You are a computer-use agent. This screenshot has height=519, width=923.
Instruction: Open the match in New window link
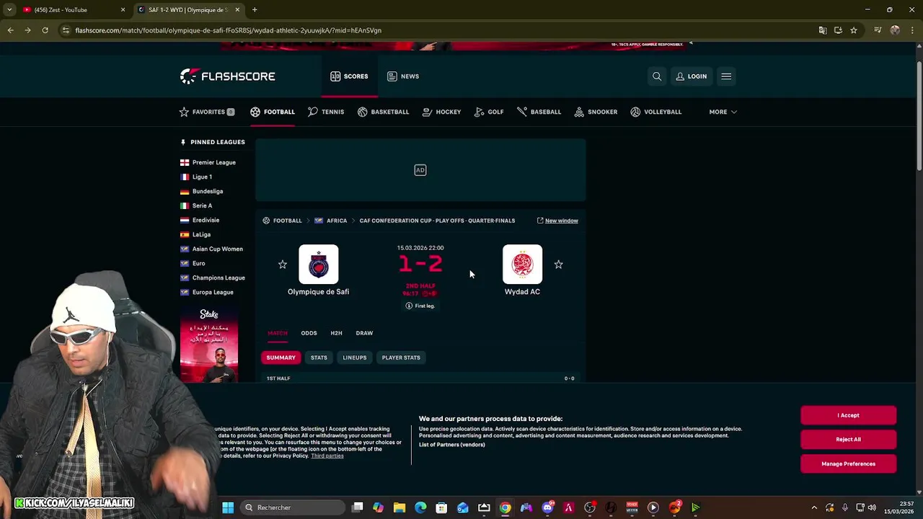pyautogui.click(x=557, y=221)
